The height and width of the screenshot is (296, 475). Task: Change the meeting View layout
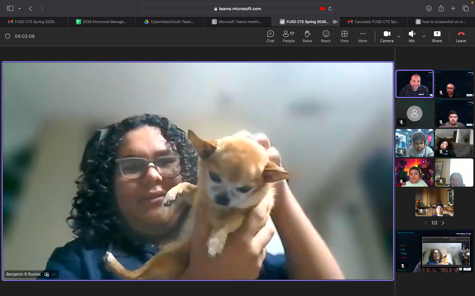tap(344, 36)
